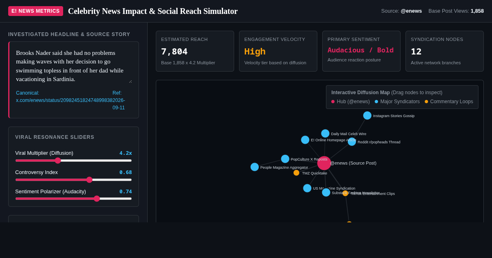Click the Major Syndicators legend entry
492x258 pixels.
point(397,102)
